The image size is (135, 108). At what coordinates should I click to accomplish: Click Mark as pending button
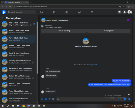pyautogui.click(x=64, y=31)
